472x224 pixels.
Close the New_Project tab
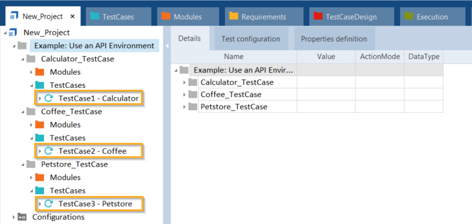73,16
